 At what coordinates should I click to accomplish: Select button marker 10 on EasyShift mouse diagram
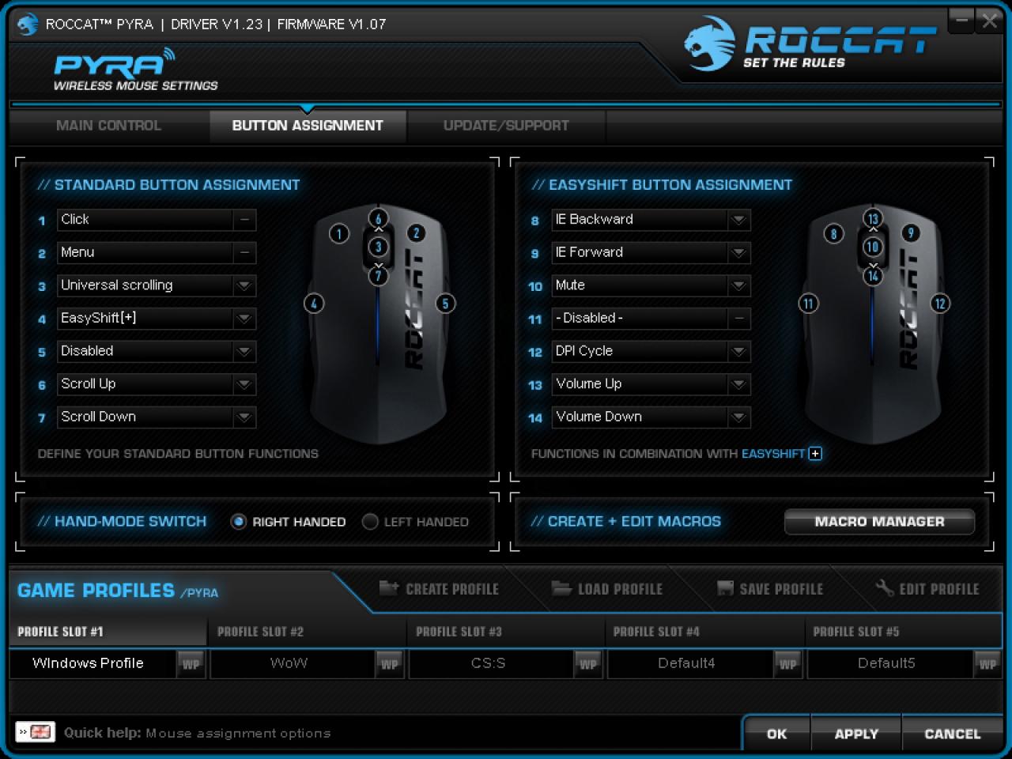point(873,247)
